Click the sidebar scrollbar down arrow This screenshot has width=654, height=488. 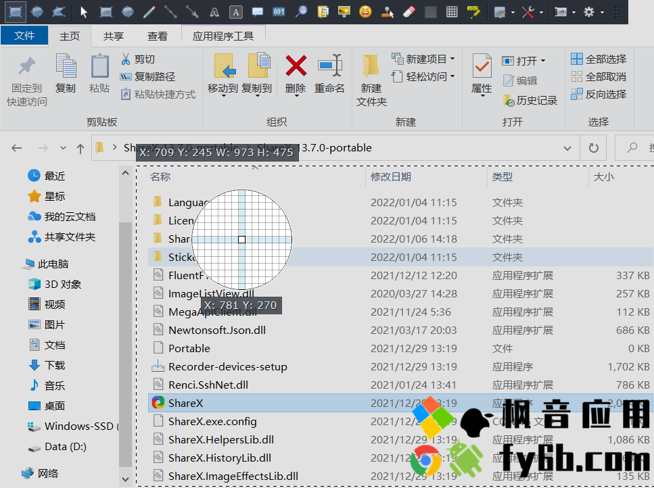point(126,479)
